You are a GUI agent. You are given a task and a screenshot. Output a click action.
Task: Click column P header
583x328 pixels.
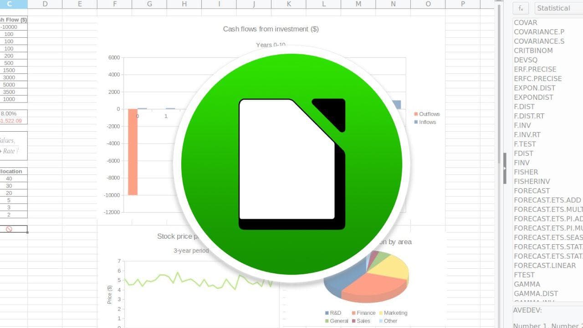point(463,4)
